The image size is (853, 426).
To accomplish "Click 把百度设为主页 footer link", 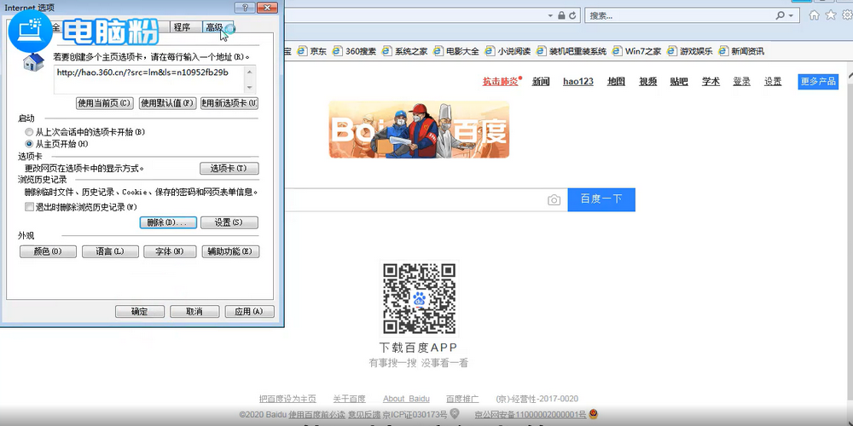I will click(287, 399).
